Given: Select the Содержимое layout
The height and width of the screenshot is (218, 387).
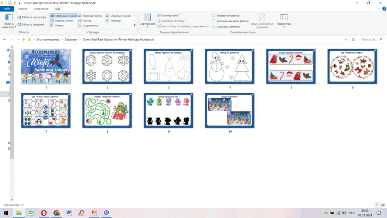Looking at the screenshot, I should (88, 26).
